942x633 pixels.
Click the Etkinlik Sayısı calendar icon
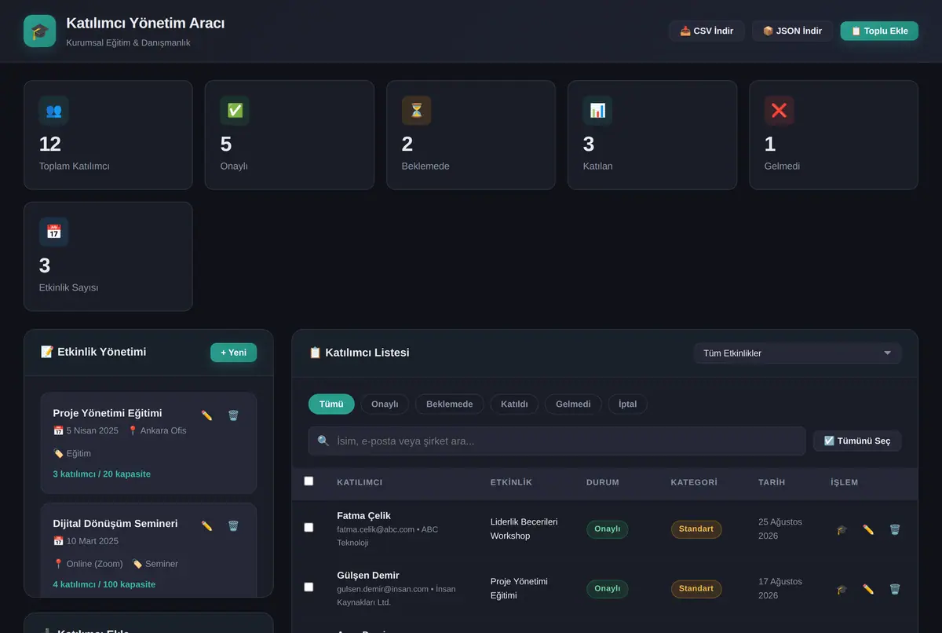[54, 232]
